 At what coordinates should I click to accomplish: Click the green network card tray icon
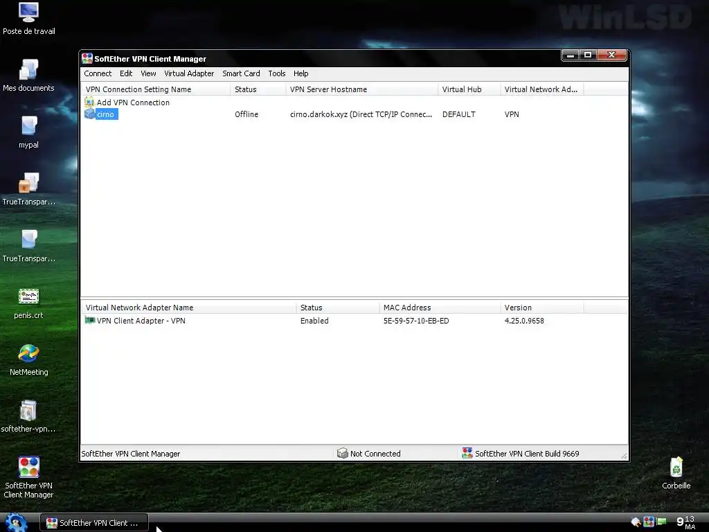coord(661,522)
